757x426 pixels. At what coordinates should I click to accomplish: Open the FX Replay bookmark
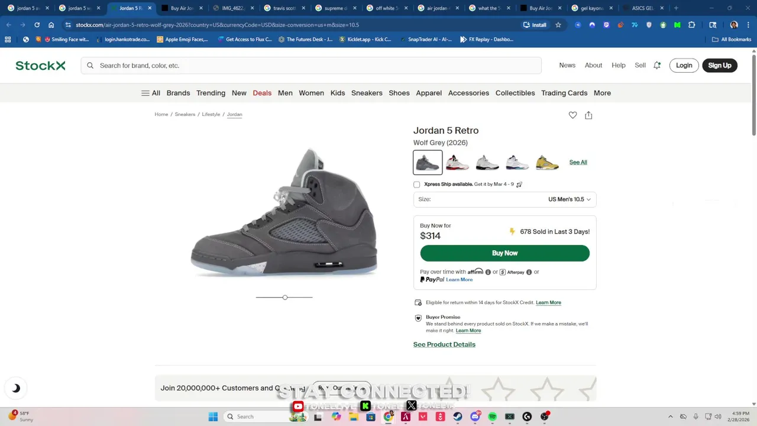click(487, 40)
